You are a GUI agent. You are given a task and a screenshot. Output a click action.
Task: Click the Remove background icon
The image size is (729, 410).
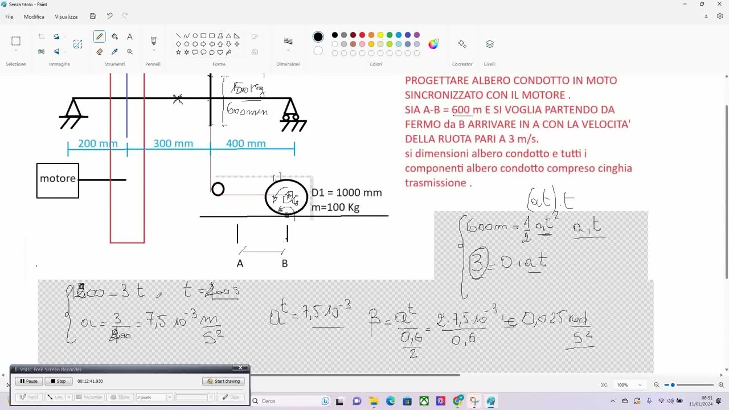coord(41,51)
